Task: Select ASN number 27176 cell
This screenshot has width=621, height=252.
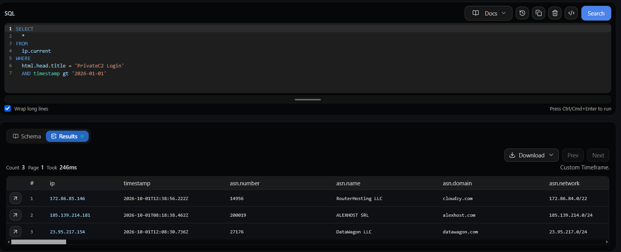Action: tap(237, 232)
